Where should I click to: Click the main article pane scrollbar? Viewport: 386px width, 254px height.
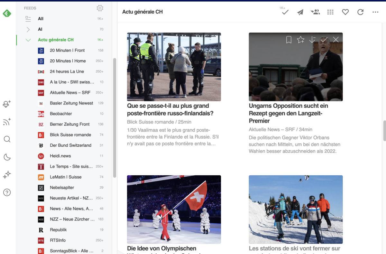(384, 131)
